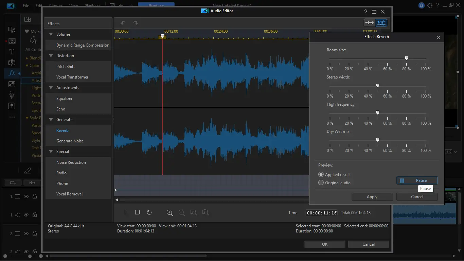Image resolution: width=464 pixels, height=261 pixels.
Task: Pause playback in Audio Editor toolbar
Action: pos(125,212)
